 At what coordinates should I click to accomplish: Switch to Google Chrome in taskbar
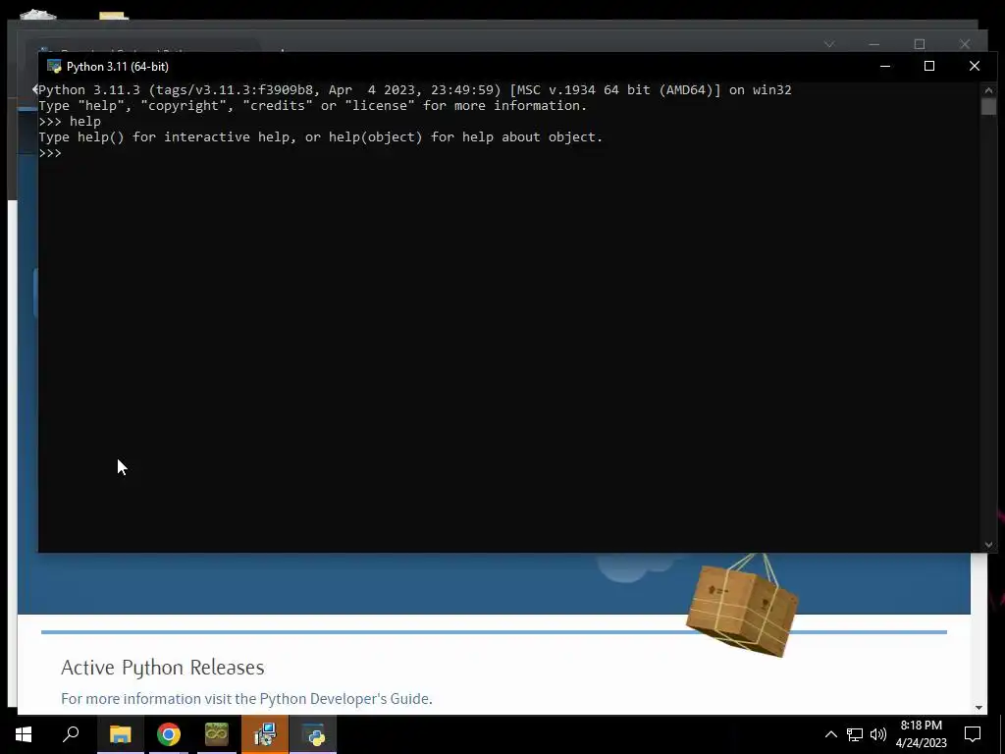click(169, 734)
